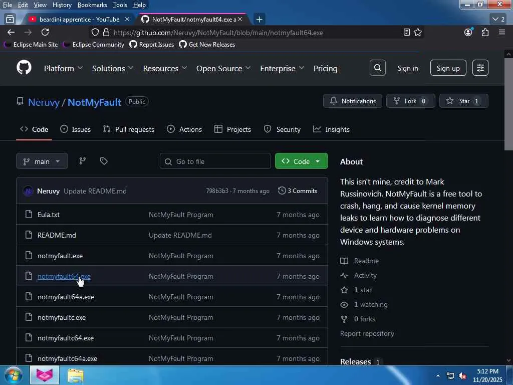This screenshot has width=513, height=385.
Task: Open a new tab with the plus button
Action: [x=259, y=20]
